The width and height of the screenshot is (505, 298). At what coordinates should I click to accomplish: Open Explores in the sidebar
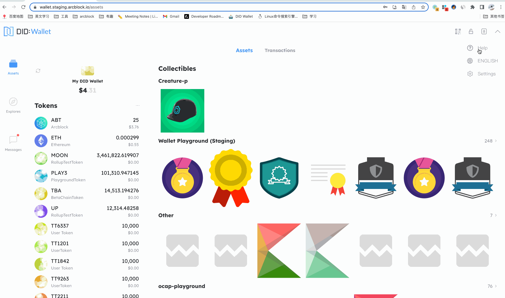13,105
